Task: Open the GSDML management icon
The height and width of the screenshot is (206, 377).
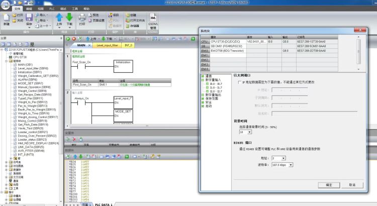Action: [x=153, y=20]
